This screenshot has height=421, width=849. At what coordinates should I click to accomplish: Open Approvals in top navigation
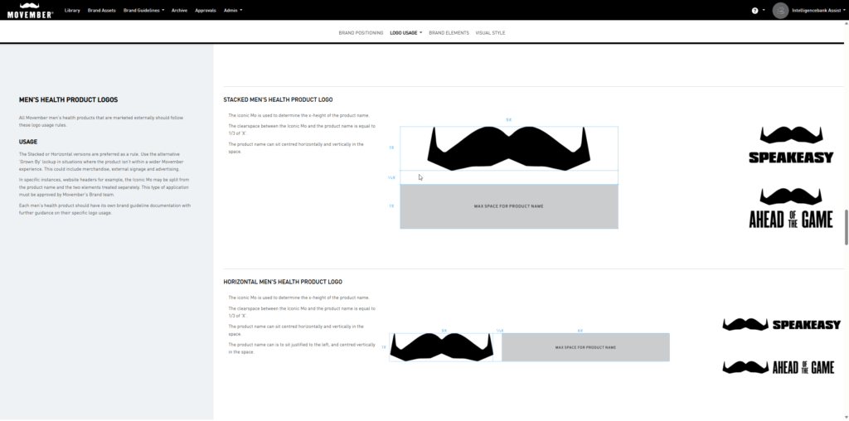point(206,10)
